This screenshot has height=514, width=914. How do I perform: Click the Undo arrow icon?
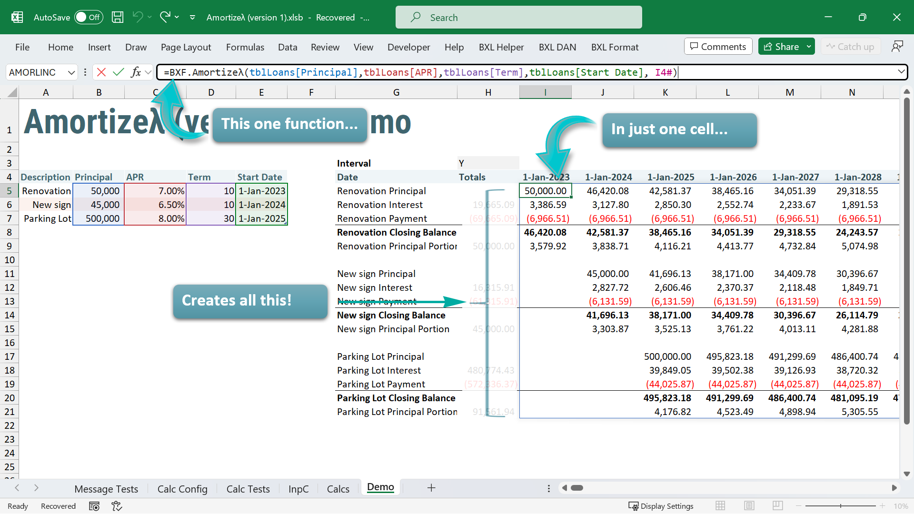pos(138,18)
